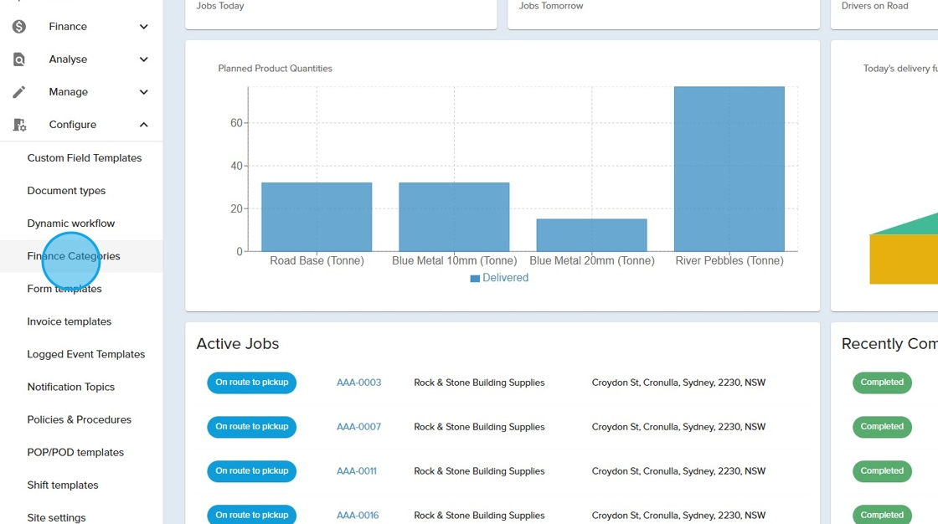Click the River Pebbles bar in chart
Viewport: 938px width, 524px height.
(729, 169)
